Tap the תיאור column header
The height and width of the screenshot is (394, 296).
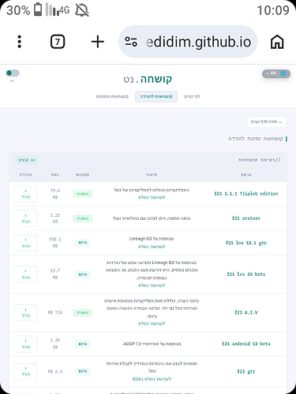click(x=152, y=175)
